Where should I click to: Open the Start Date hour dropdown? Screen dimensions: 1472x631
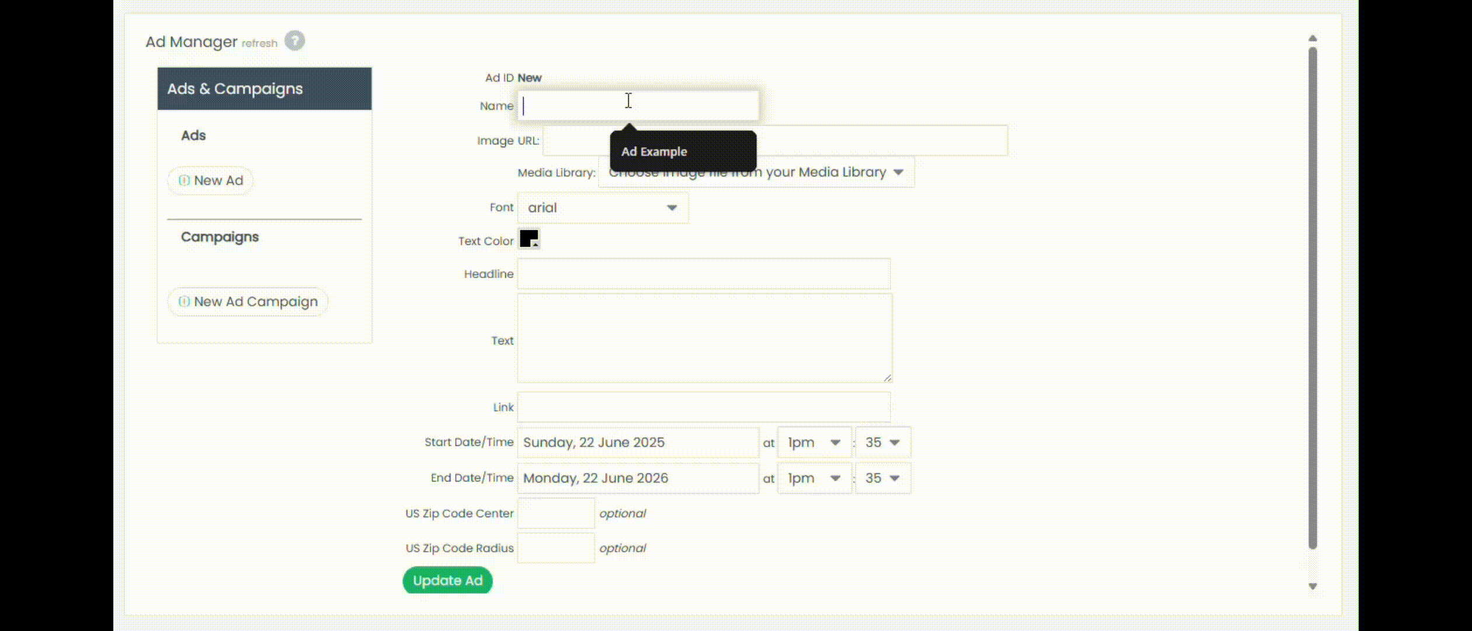[x=814, y=443]
